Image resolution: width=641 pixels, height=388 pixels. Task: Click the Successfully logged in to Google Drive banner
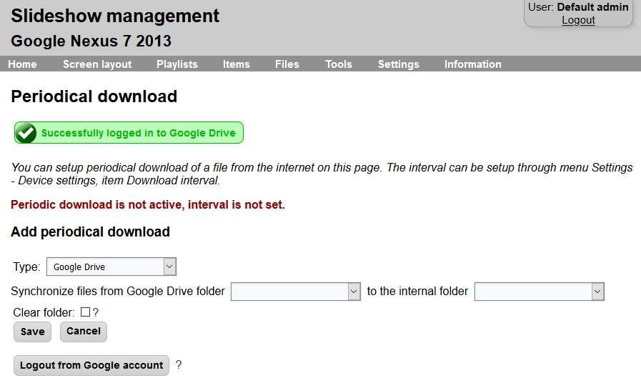[138, 133]
